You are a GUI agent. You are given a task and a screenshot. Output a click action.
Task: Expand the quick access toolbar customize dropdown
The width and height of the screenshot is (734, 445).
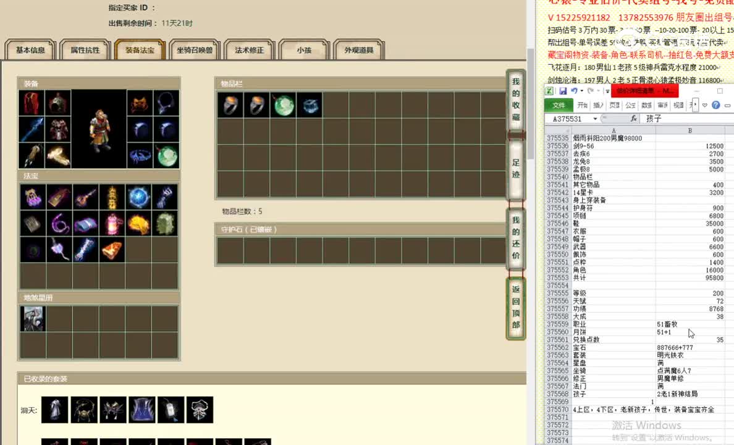point(607,91)
